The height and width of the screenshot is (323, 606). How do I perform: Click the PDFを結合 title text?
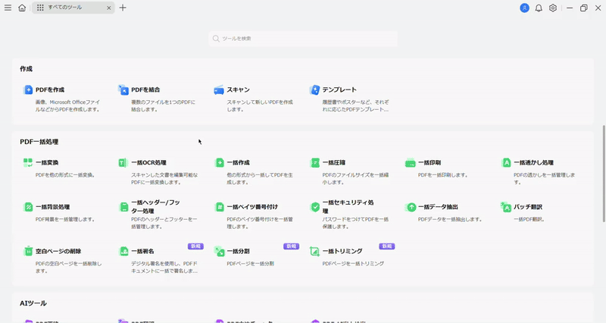point(145,89)
